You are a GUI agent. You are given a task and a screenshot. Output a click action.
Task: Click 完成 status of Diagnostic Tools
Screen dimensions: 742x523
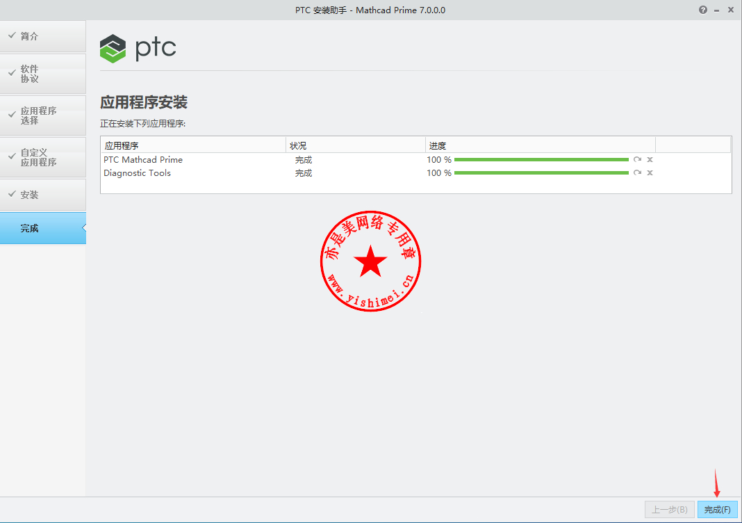304,173
